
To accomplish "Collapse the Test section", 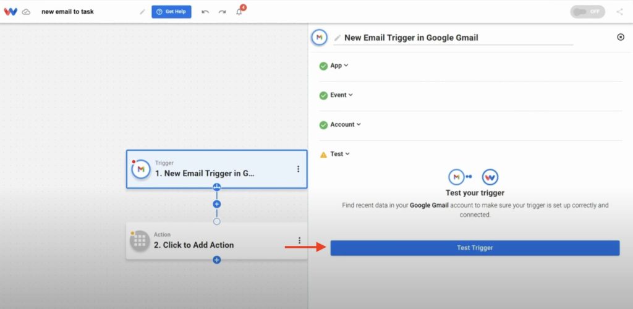I will [341, 154].
